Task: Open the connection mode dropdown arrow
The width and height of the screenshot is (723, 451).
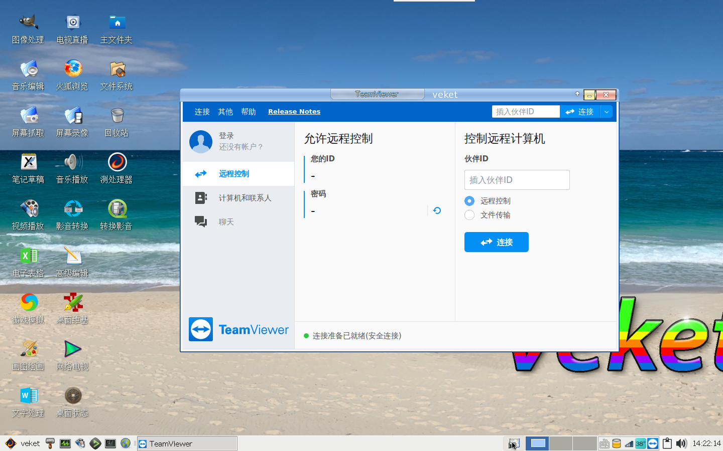Action: click(607, 111)
